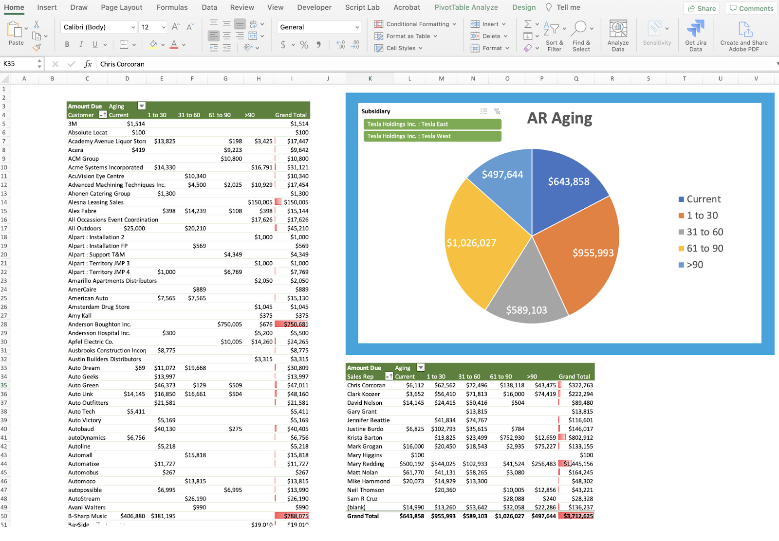Open Aging filter dropdown in customer pivot

(x=142, y=106)
